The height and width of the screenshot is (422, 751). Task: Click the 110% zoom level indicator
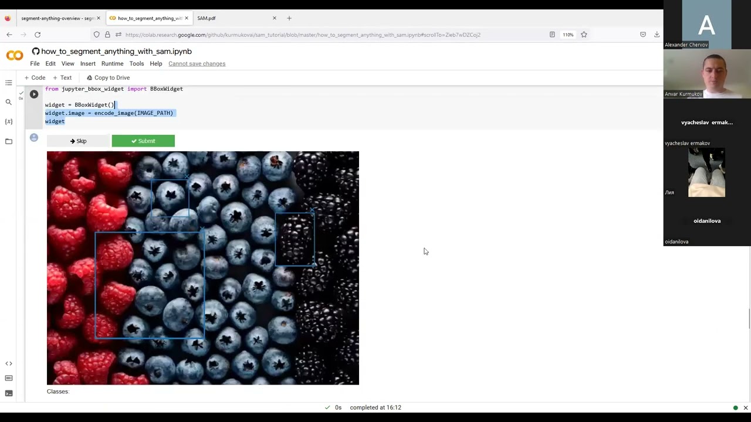coord(568,35)
